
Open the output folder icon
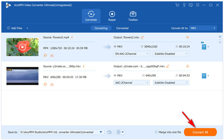(x=109, y=132)
